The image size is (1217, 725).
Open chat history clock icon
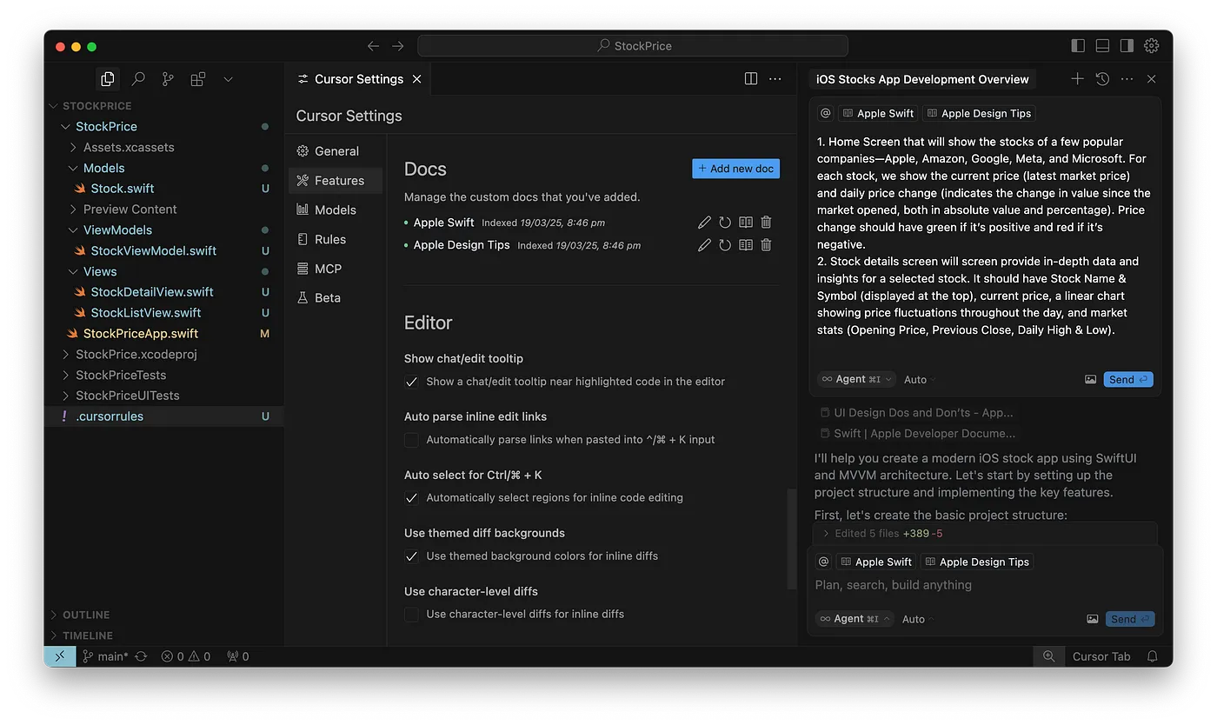click(1102, 79)
